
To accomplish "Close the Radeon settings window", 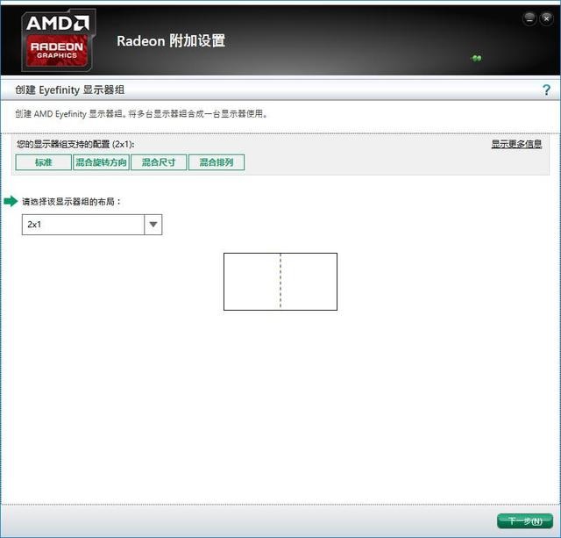I will click(546, 18).
